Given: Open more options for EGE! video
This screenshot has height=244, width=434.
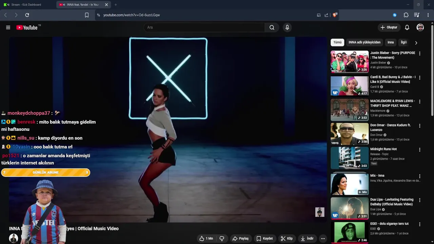Looking at the screenshot, I should (x=420, y=224).
